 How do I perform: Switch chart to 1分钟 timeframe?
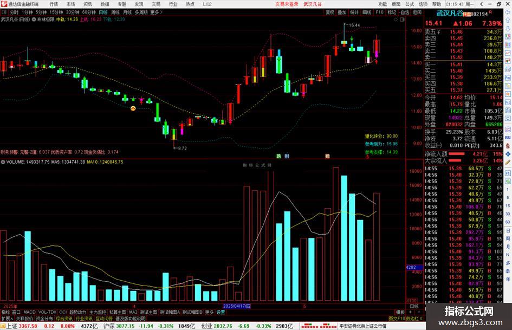pyautogui.click(x=27, y=12)
